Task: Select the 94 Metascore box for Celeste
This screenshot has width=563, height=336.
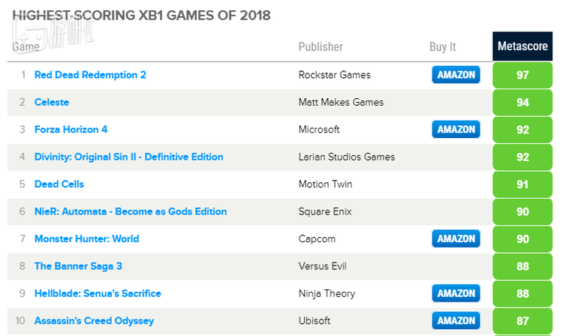Action: point(523,102)
